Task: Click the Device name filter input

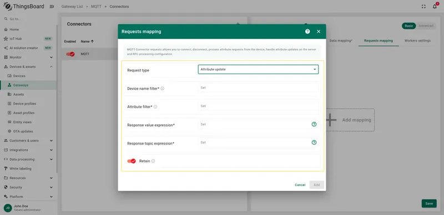Action: (258, 88)
